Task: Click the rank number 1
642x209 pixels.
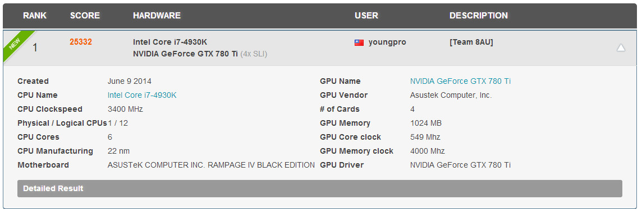Action: 35,48
